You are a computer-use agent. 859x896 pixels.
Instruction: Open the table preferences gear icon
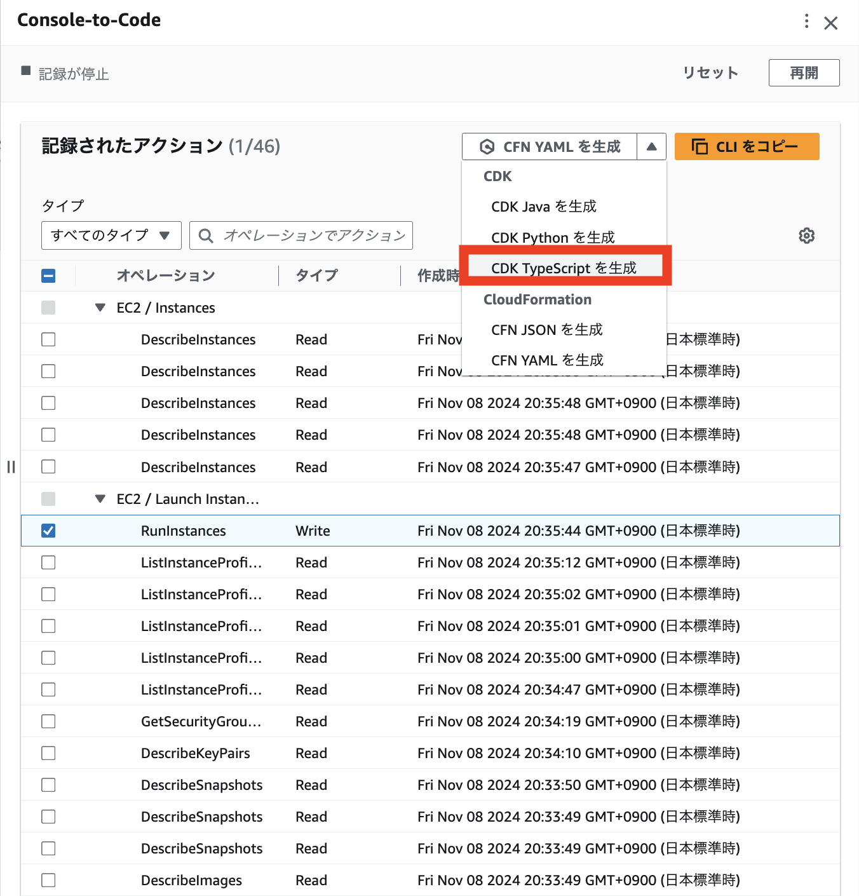(806, 236)
